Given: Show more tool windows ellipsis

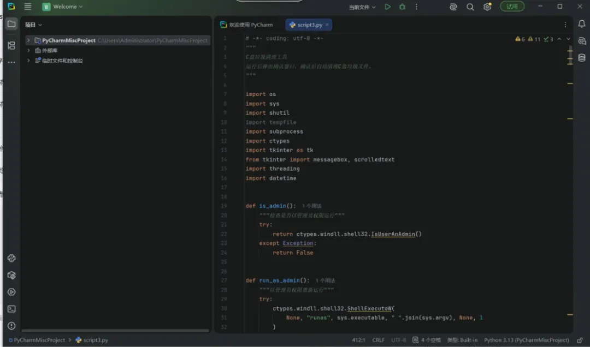Looking at the screenshot, I should tap(11, 62).
